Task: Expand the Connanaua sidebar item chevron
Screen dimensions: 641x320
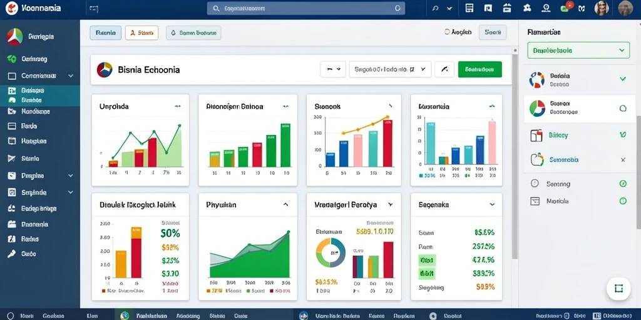Action: click(x=71, y=76)
